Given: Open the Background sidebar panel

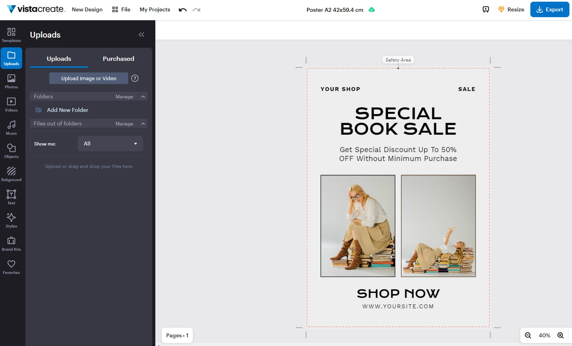Looking at the screenshot, I should [11, 174].
